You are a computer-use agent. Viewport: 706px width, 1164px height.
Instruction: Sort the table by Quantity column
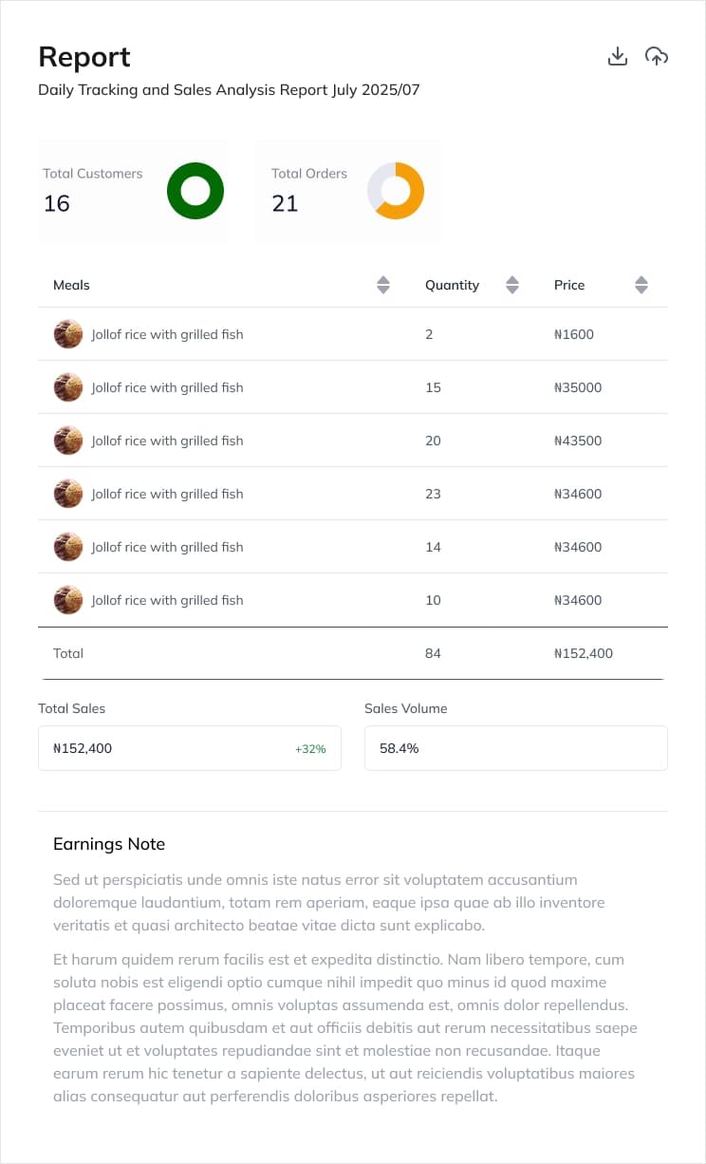pos(512,285)
